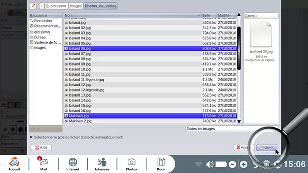Image resolution: width=308 pixels, height=173 pixels.
Task: Select file Iceland 11-légende.jpg
Action: pyautogui.click(x=151, y=80)
